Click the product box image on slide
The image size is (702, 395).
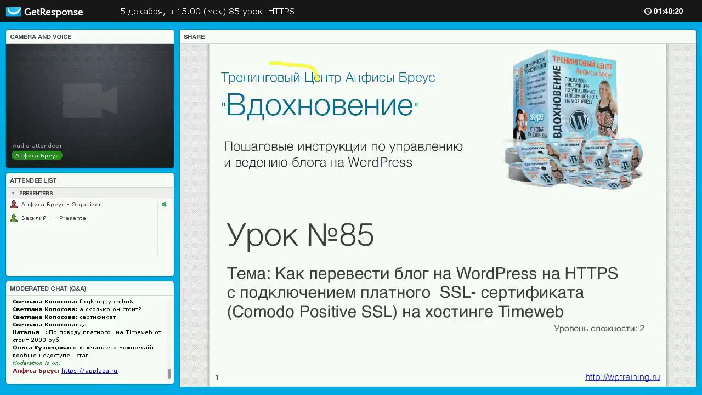[573, 120]
